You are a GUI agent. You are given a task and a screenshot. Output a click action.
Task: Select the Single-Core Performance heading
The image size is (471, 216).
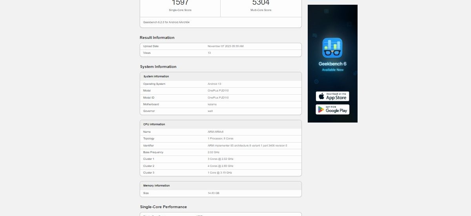coord(163,207)
